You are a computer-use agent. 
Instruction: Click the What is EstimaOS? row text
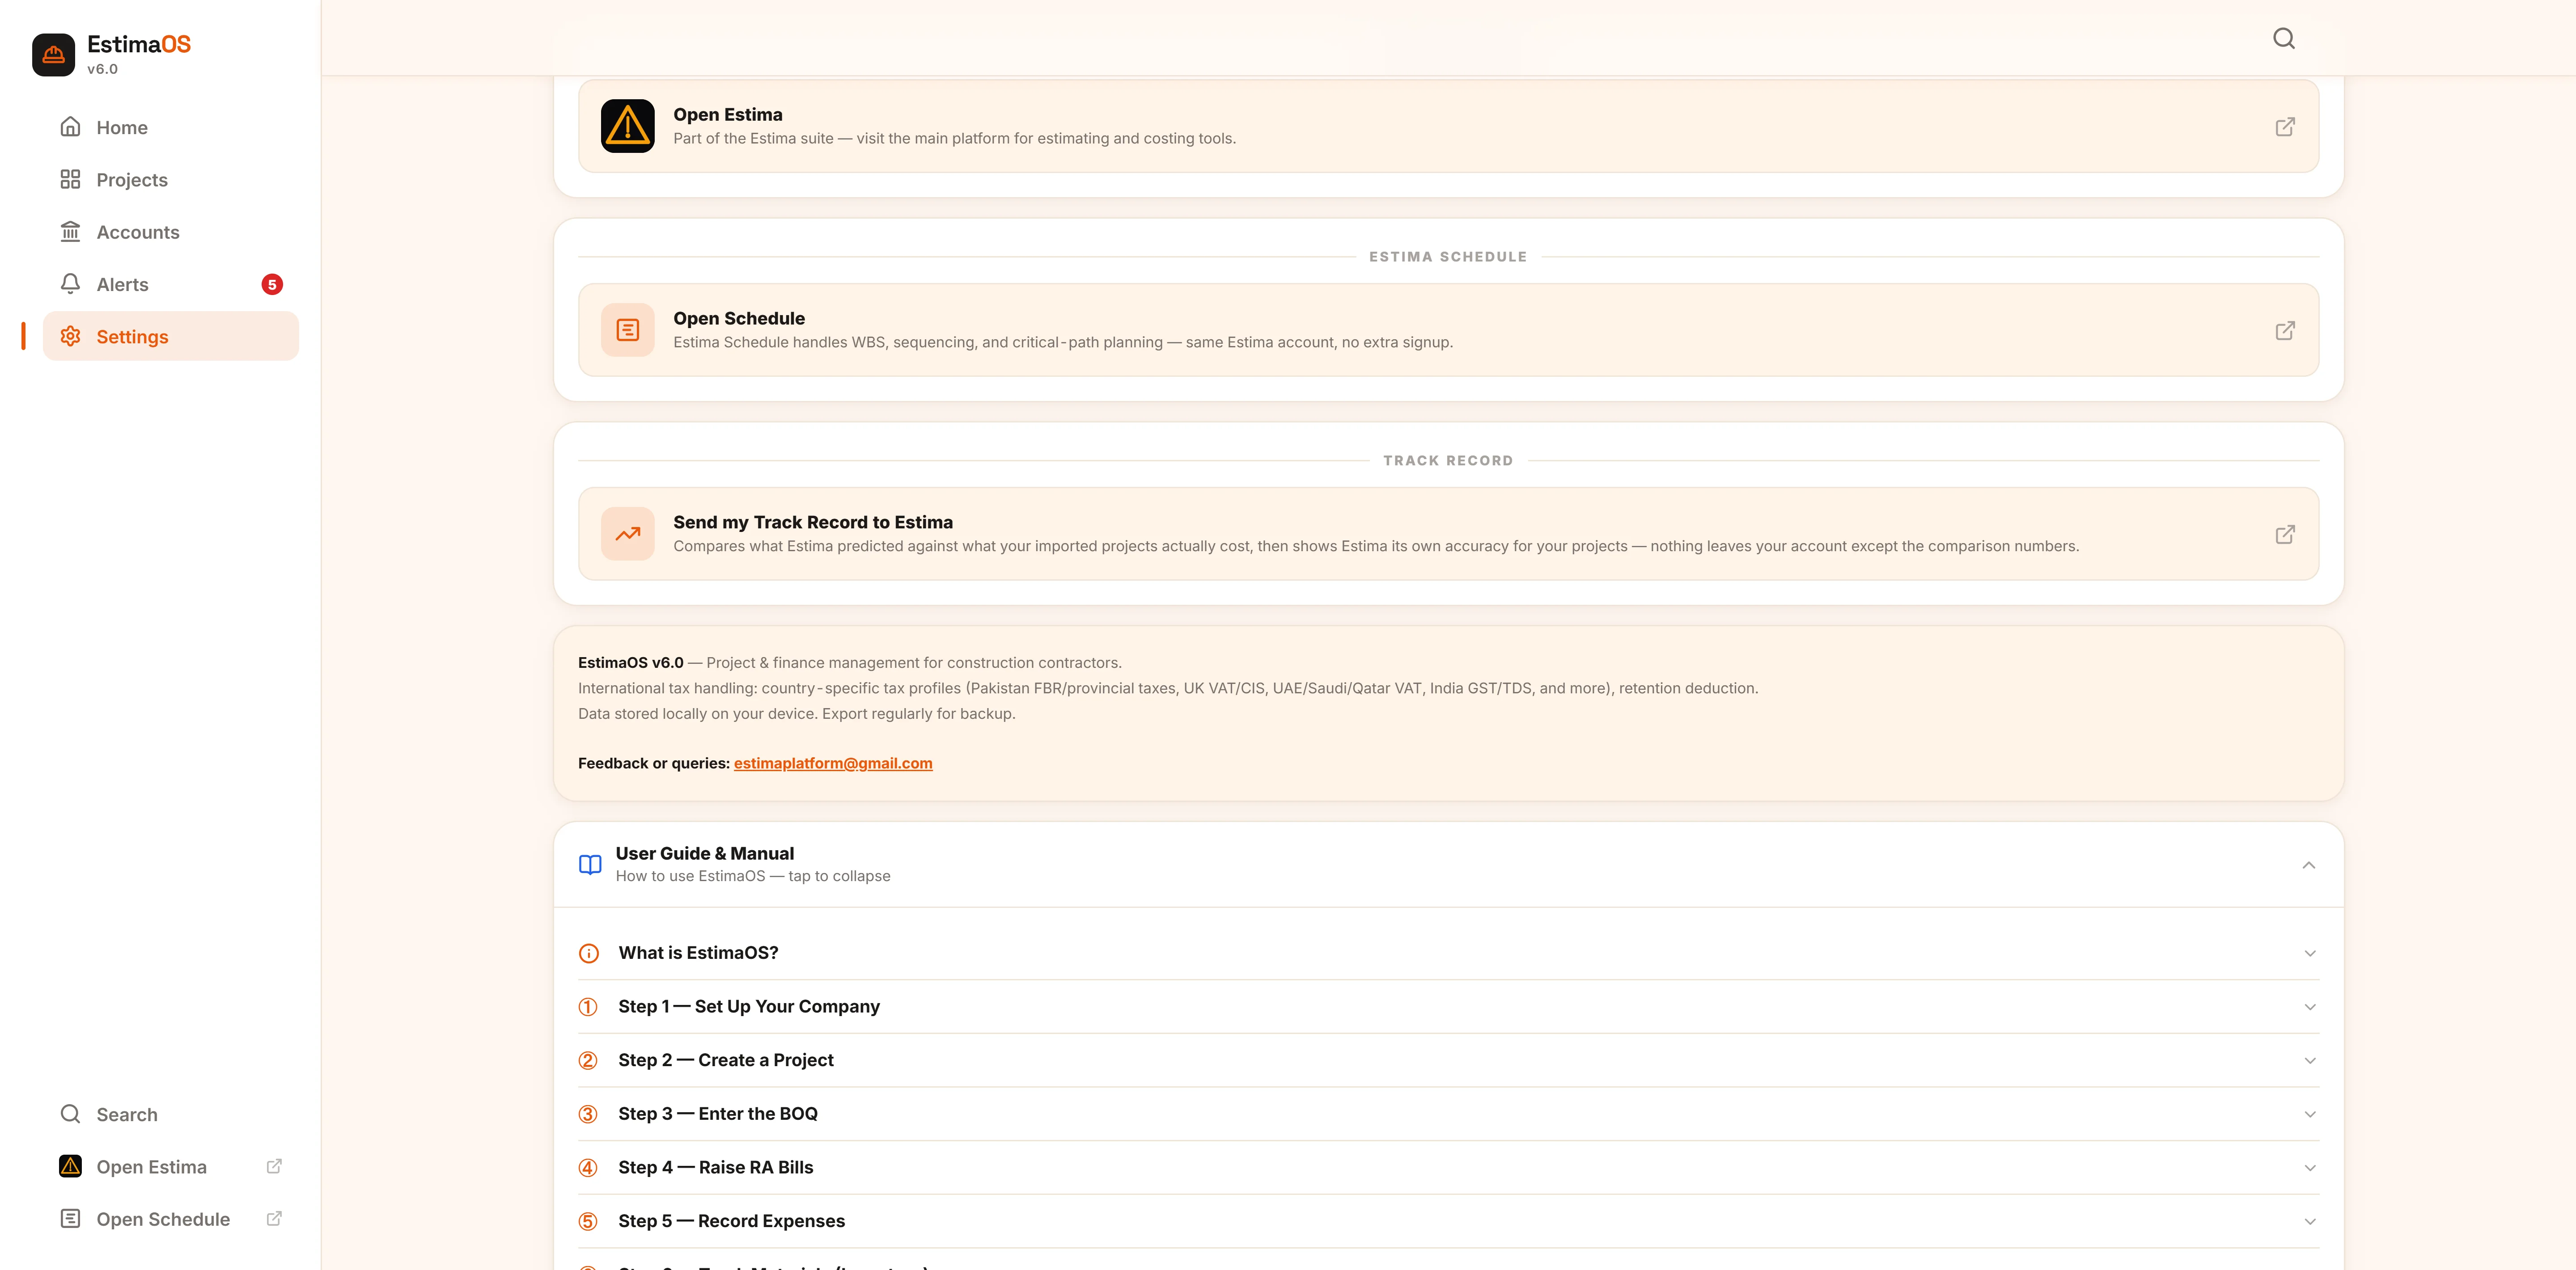[x=698, y=953]
